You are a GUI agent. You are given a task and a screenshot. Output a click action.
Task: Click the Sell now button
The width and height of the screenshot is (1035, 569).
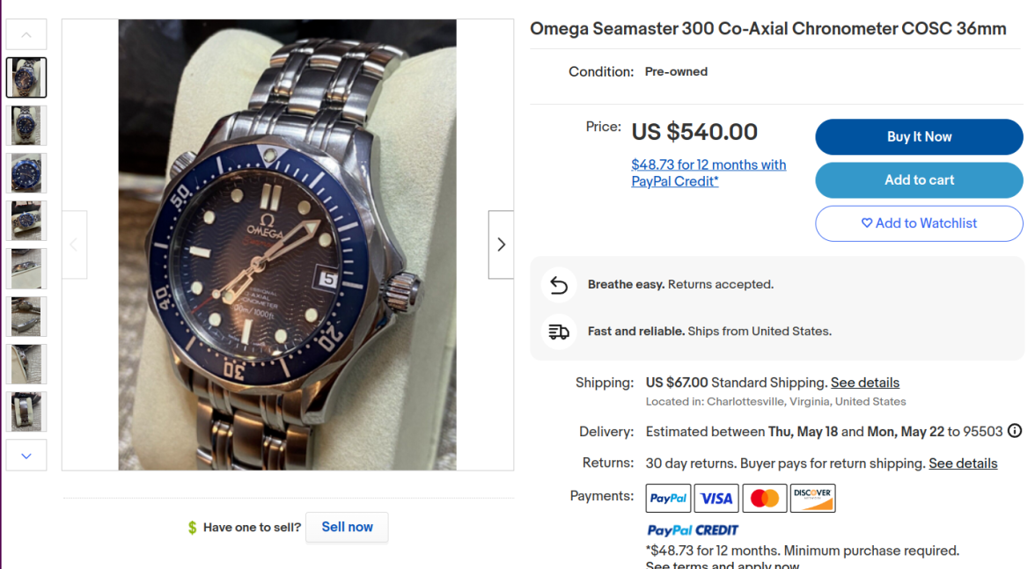pyautogui.click(x=347, y=527)
